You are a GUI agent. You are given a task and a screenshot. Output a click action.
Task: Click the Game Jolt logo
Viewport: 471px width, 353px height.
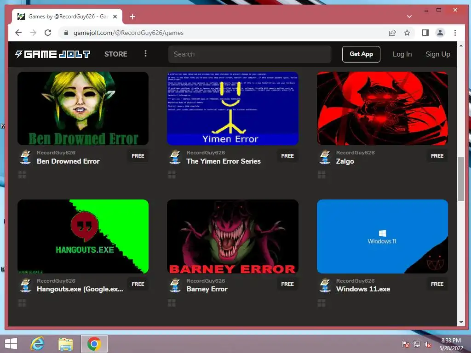point(52,54)
